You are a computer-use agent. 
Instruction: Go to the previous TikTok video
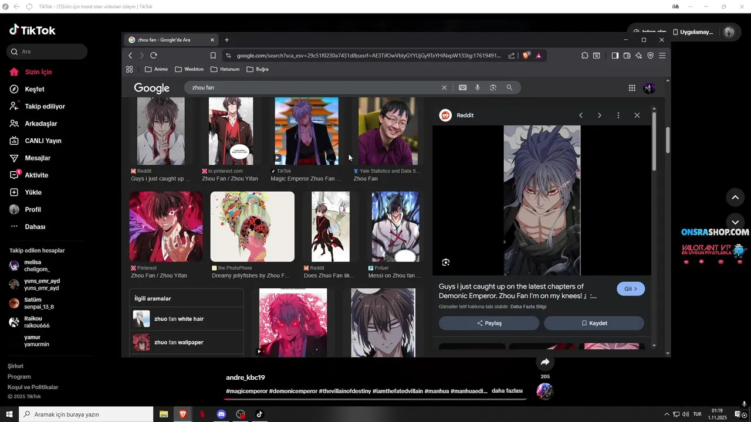(x=735, y=198)
